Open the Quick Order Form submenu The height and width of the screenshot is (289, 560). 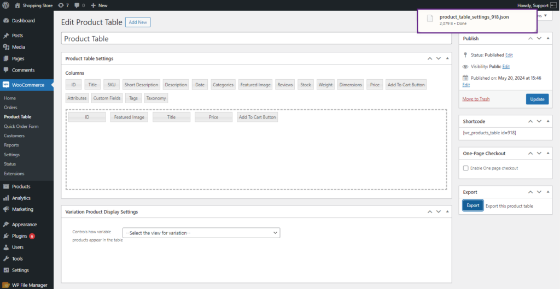(x=21, y=126)
